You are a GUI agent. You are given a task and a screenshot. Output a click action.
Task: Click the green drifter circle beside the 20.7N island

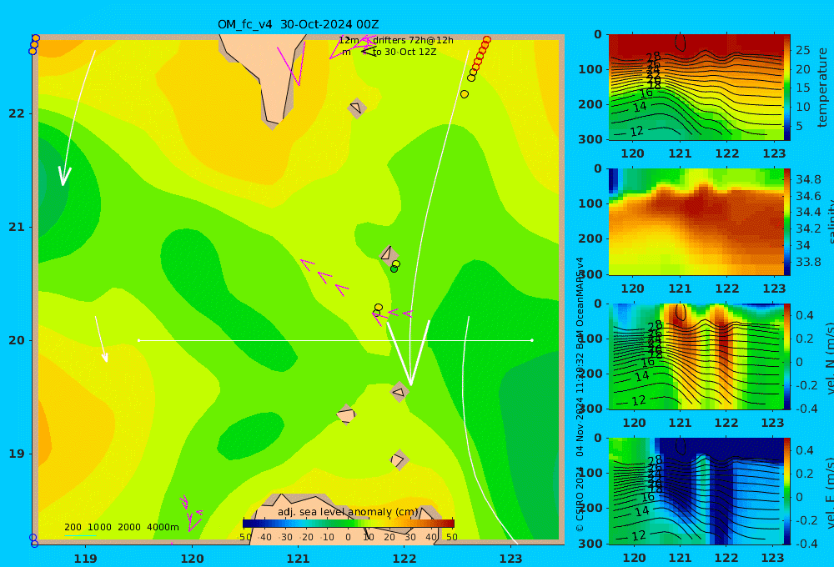[x=394, y=269]
